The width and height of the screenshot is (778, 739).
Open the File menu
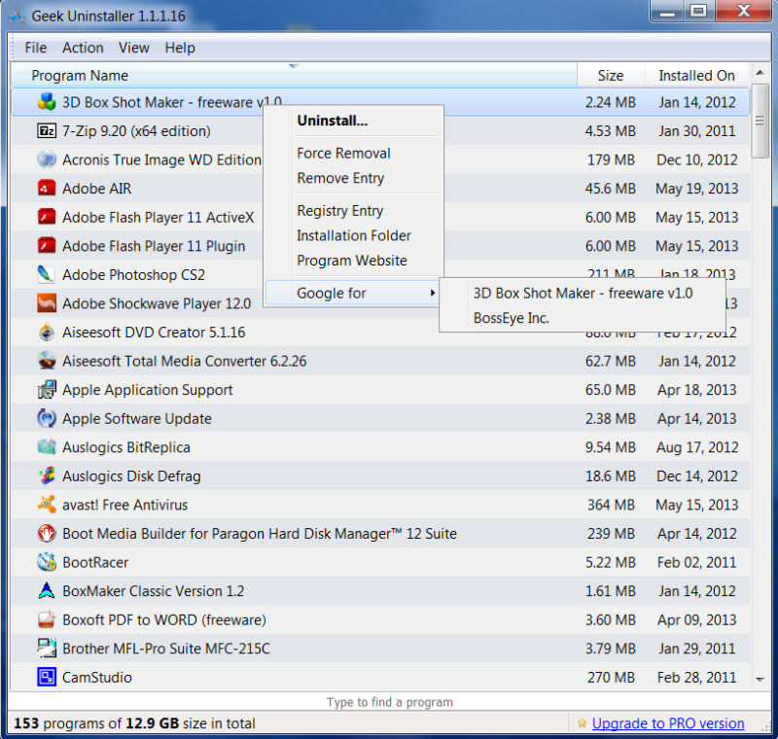(36, 48)
